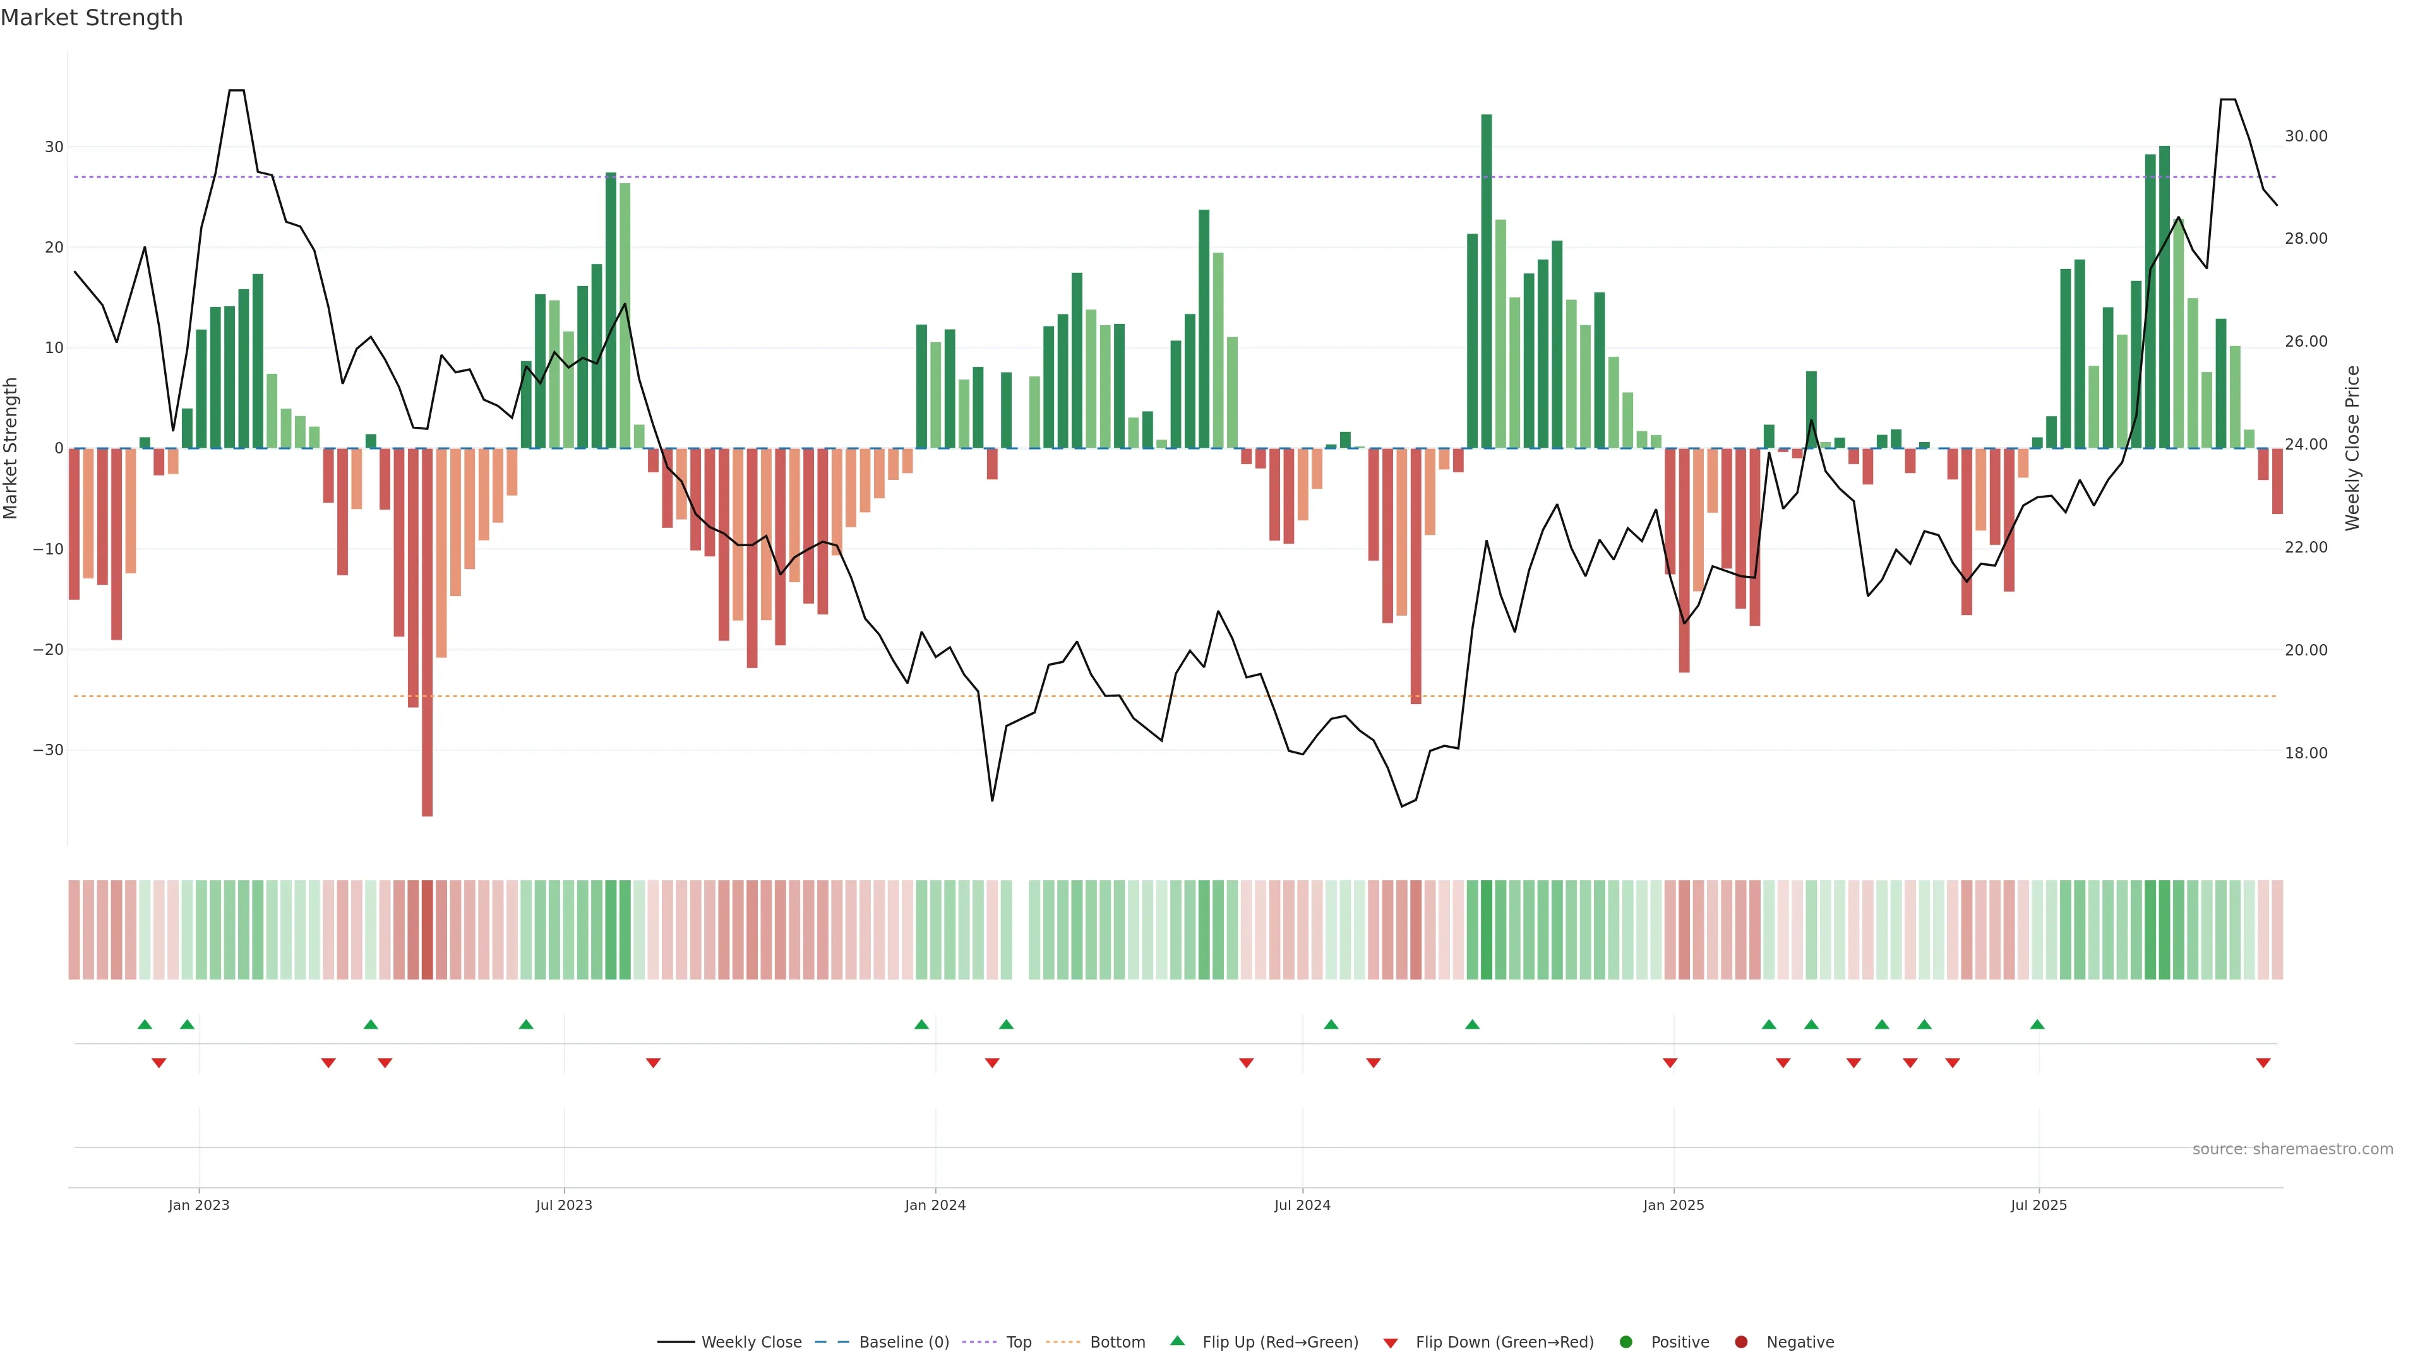This screenshot has height=1364, width=2425.
Task: Click the last red flip-down marker at far right
Action: click(x=2263, y=1063)
